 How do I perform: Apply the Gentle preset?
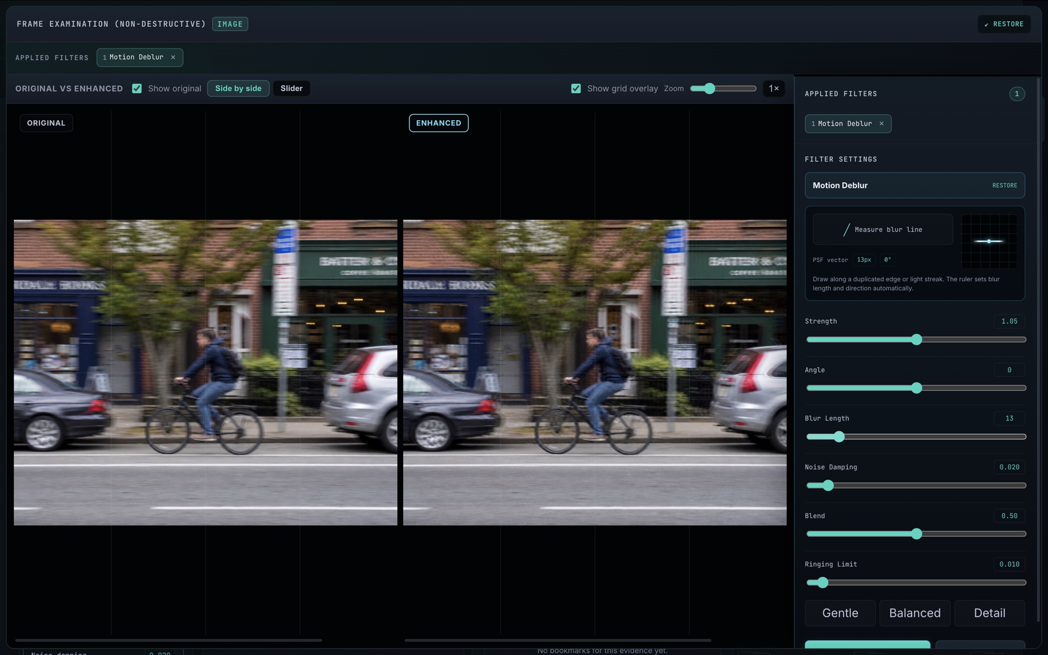(x=840, y=613)
